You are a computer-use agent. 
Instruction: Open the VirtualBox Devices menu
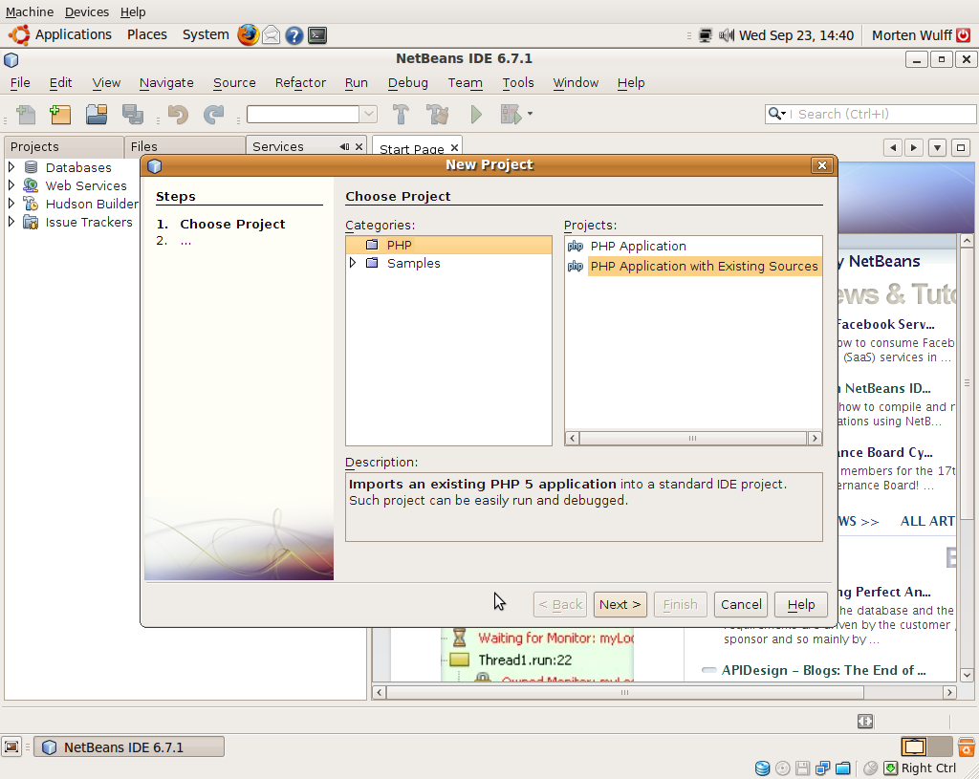tap(87, 11)
